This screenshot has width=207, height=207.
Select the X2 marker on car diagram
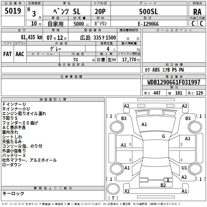pyautogui.click(x=127, y=191)
